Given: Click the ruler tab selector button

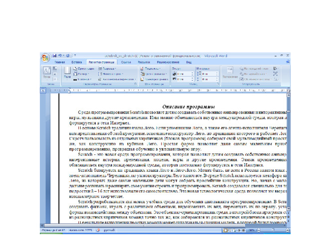Looking at the screenshot, I should coord(43,90).
